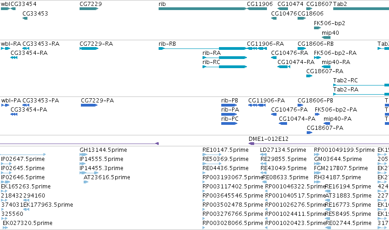Click the rib-RB transcript
The height and width of the screenshot is (230, 389).
click(x=202, y=48)
